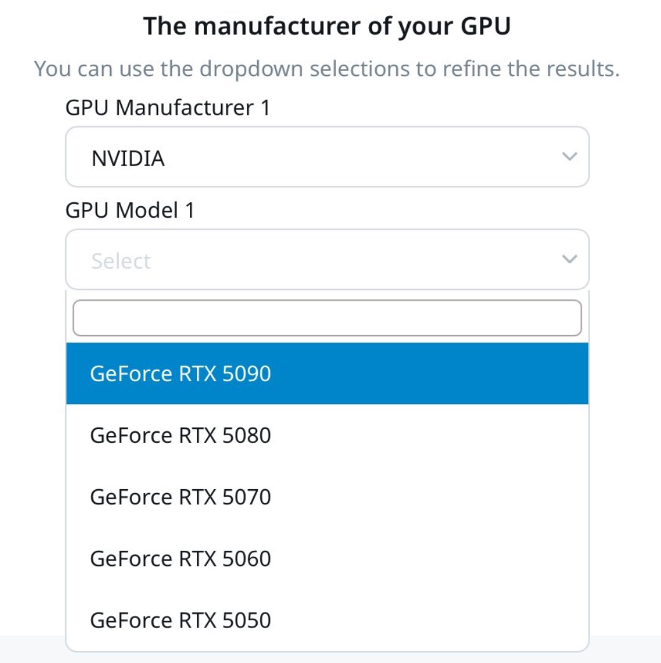Open the GPU Manufacturer 1 dropdown box
This screenshot has width=661, height=663.
click(327, 157)
